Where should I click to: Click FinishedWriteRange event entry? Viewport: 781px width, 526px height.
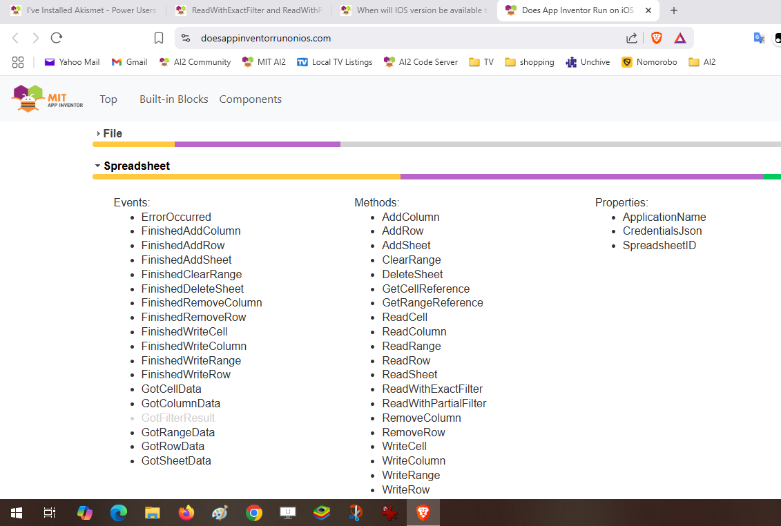coord(191,360)
